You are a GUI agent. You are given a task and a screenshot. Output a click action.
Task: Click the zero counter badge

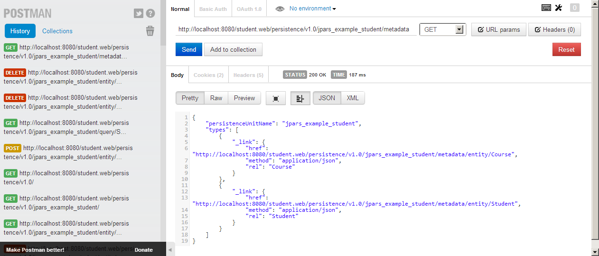pos(575,8)
